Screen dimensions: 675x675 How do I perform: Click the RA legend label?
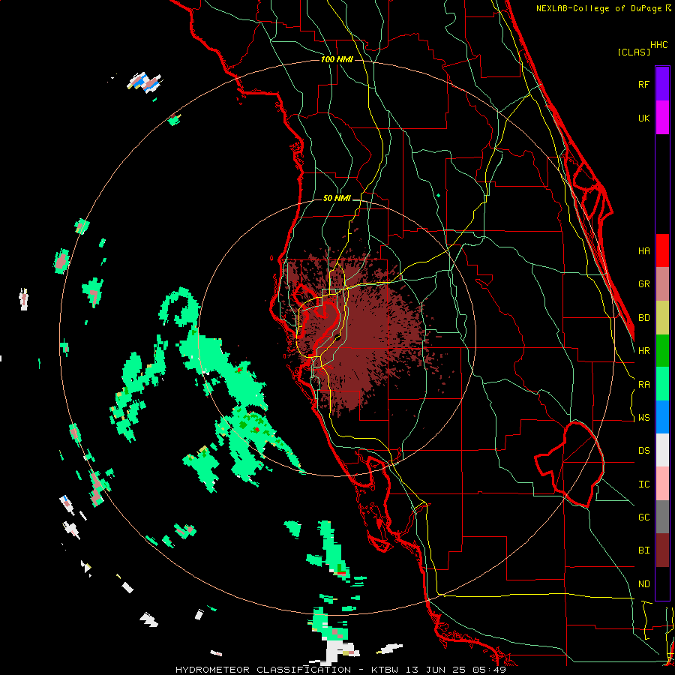click(643, 385)
